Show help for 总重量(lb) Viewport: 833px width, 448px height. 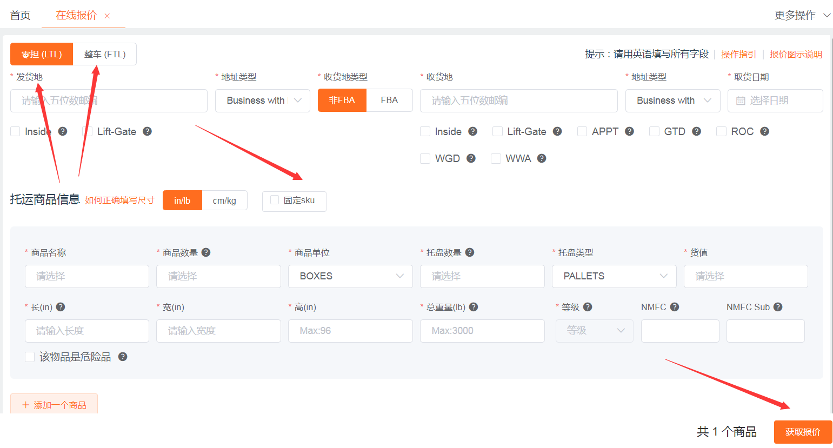point(474,307)
